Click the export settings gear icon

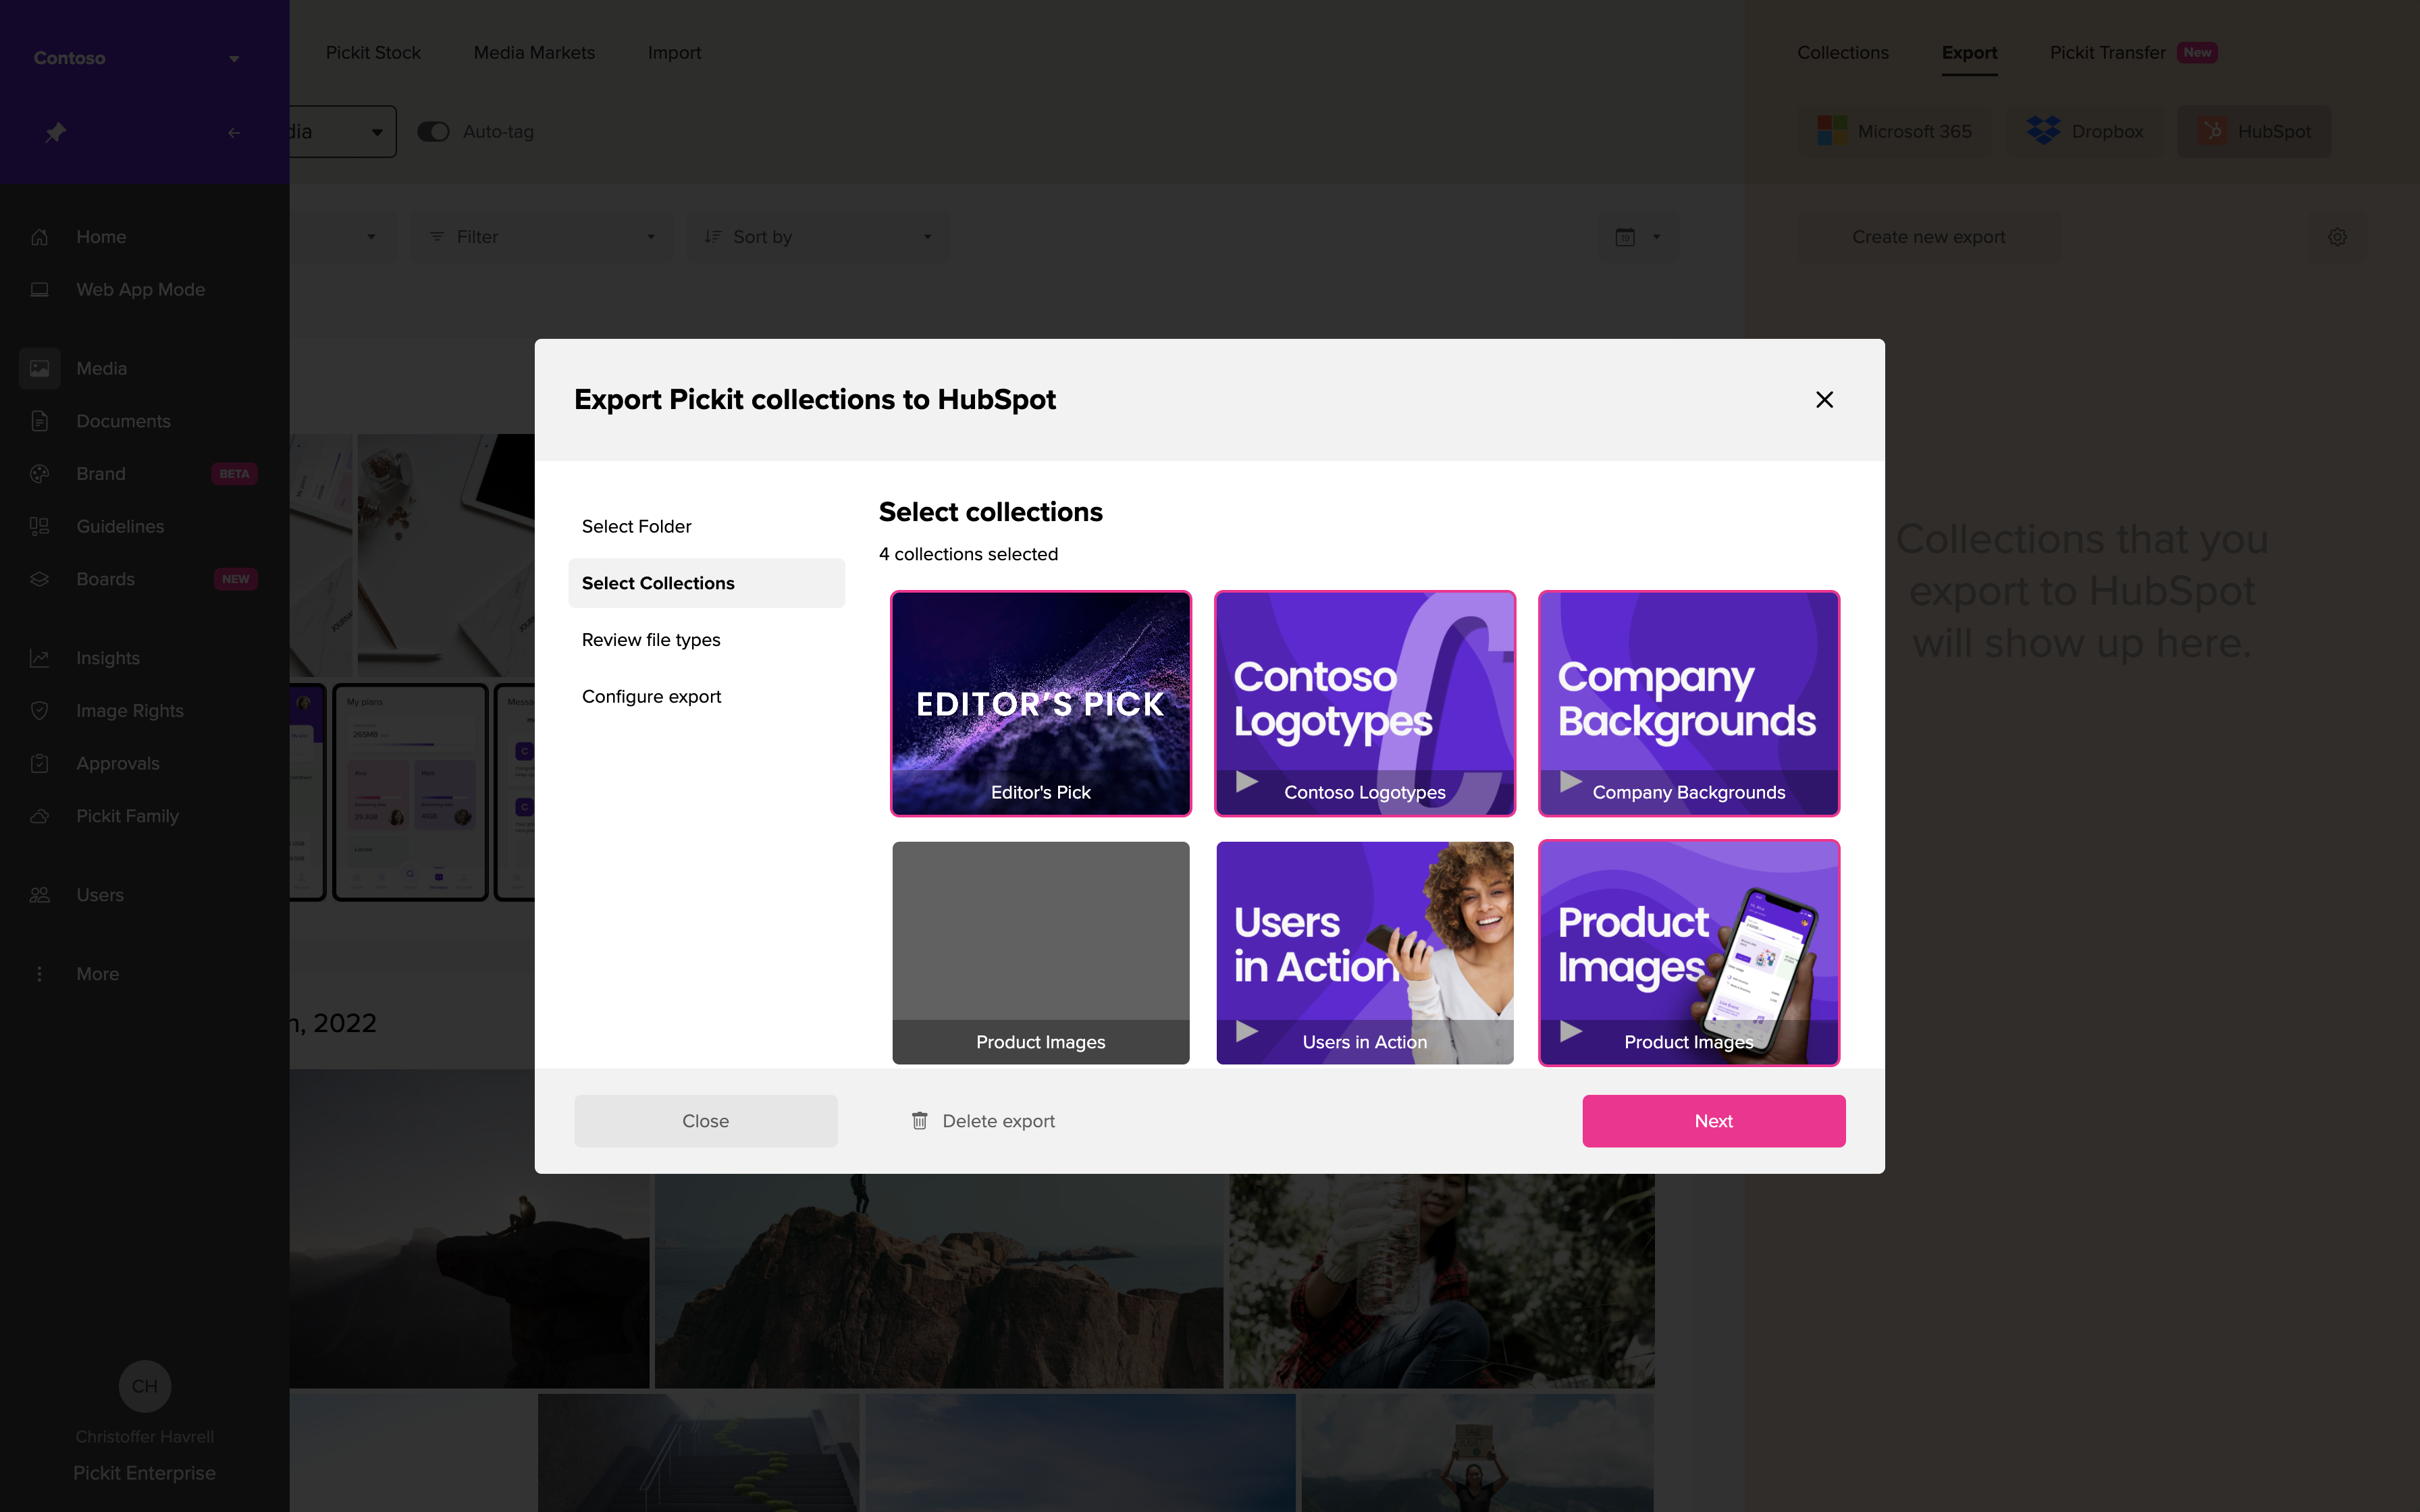tap(2337, 237)
